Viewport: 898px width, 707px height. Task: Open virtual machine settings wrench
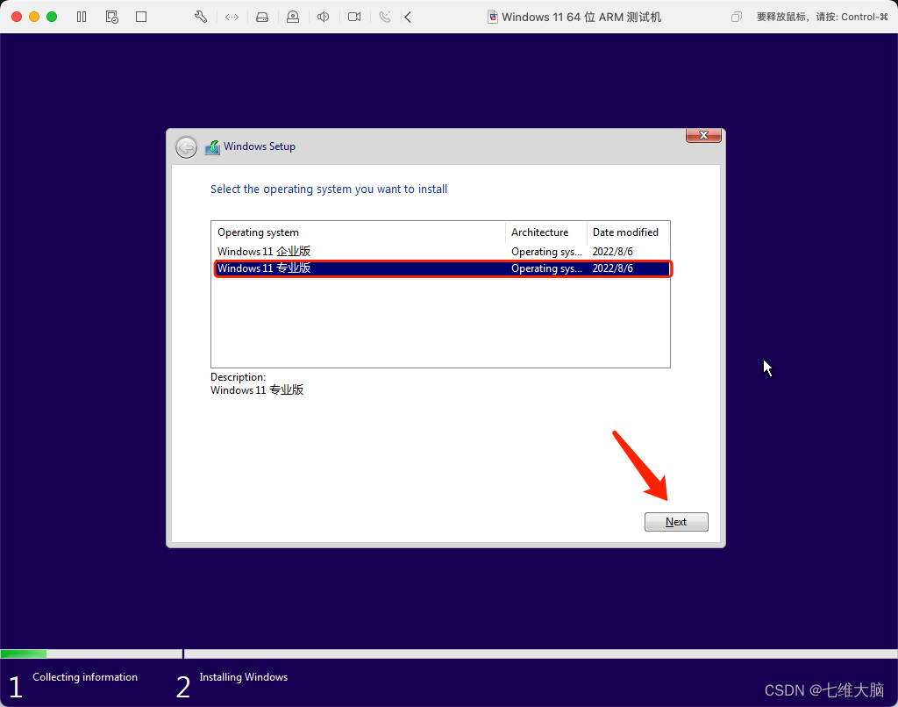[x=201, y=17]
